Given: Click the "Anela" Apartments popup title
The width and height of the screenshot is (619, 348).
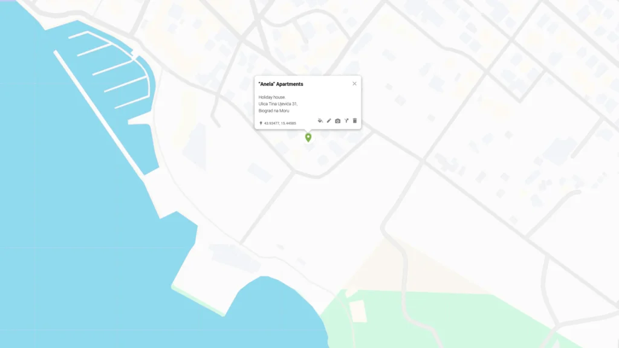Looking at the screenshot, I should point(280,84).
